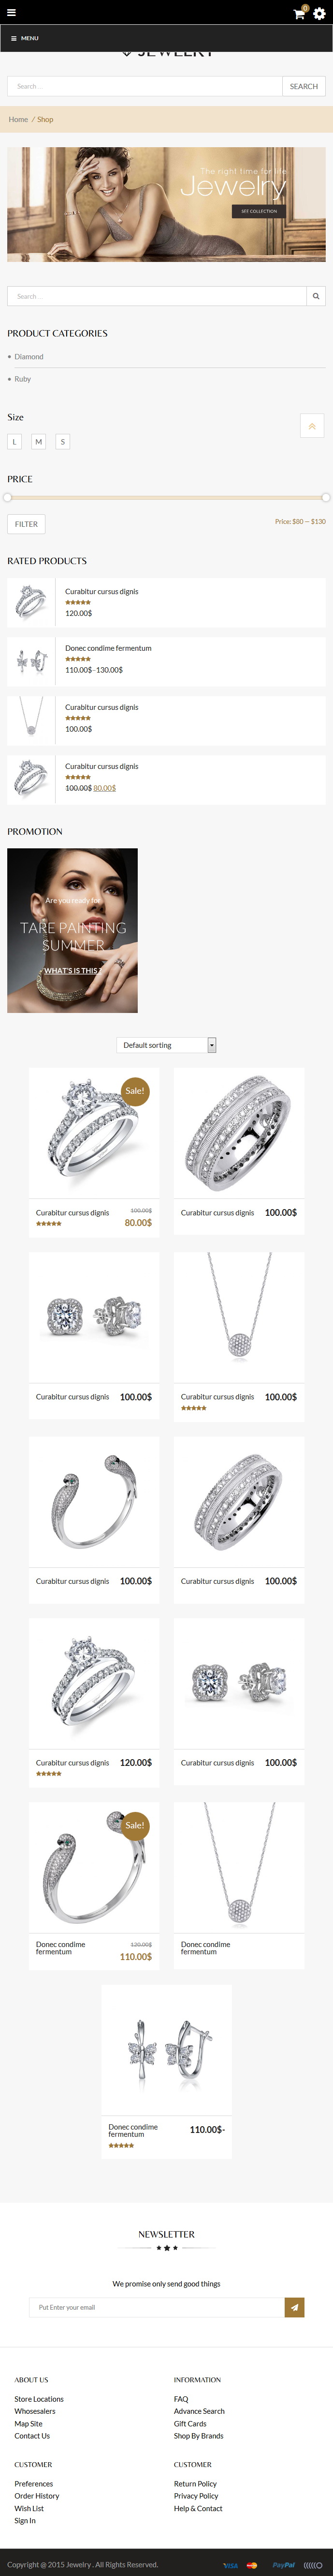Open the Default sorting dropdown
This screenshot has height=2576, width=333.
tap(165, 1045)
